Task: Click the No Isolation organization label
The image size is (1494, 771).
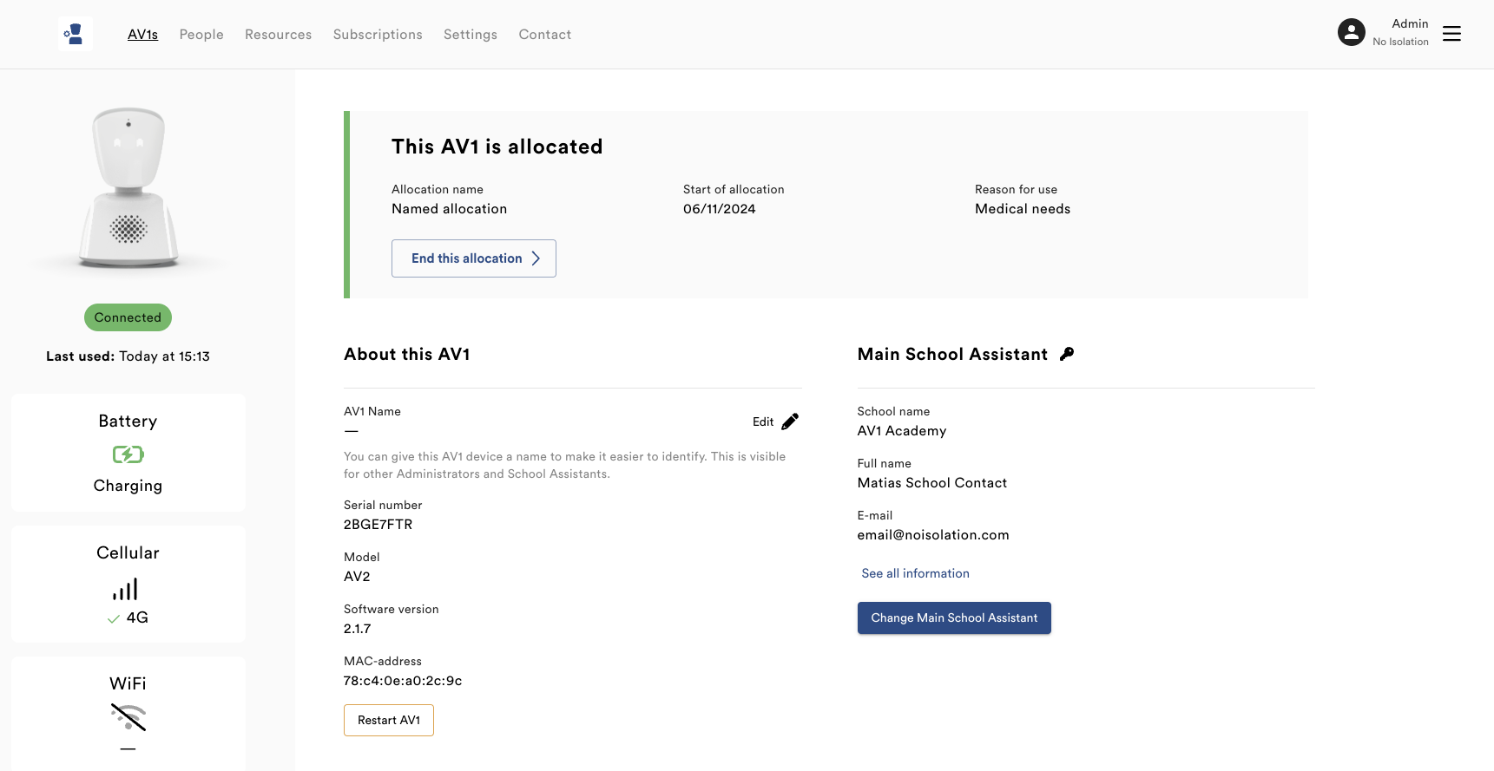Action: point(1400,42)
